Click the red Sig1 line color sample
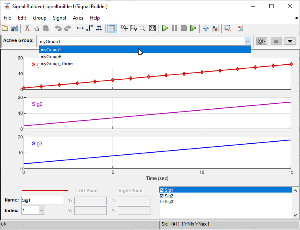Viewport: 300px width, 230px height. tap(44, 190)
